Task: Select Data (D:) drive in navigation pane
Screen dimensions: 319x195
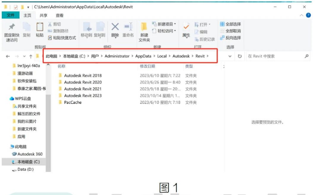Action: tap(23, 169)
